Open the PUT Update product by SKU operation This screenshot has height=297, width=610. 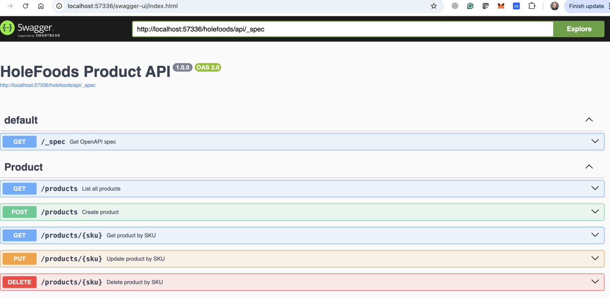pos(135,259)
